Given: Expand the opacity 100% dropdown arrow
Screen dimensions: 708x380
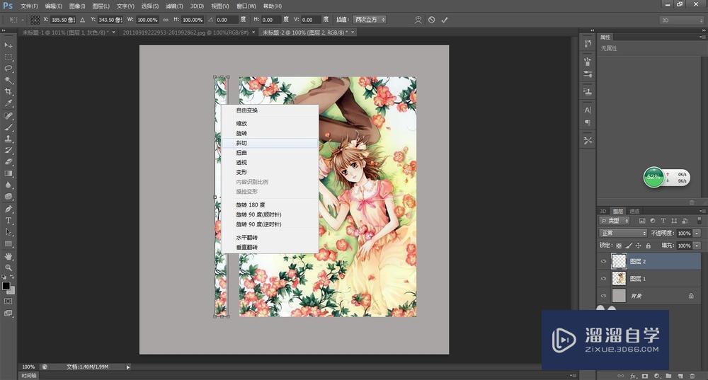Looking at the screenshot, I should click(697, 233).
